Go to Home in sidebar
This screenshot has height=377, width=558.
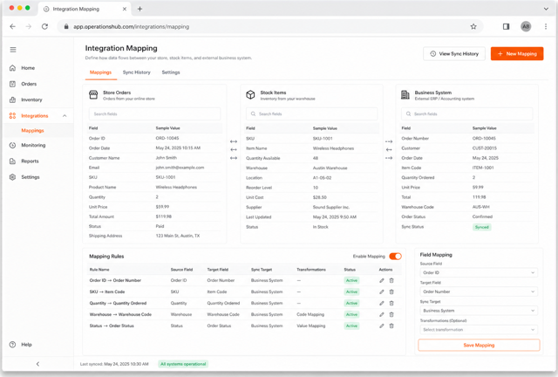[28, 68]
